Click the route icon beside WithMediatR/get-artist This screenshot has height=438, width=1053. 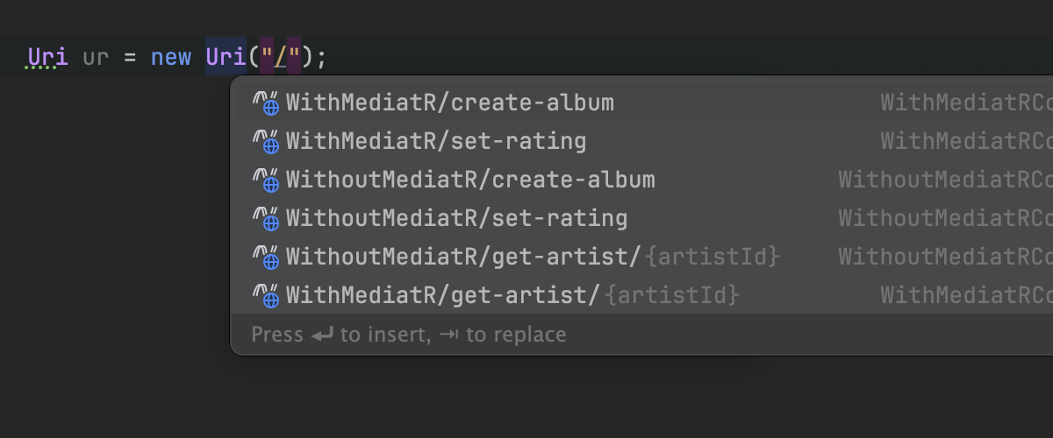coord(265,296)
